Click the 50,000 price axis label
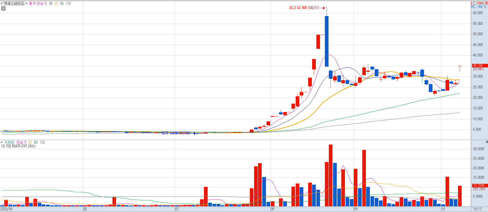Image resolution: width=488 pixels, height=212 pixels. [x=478, y=34]
